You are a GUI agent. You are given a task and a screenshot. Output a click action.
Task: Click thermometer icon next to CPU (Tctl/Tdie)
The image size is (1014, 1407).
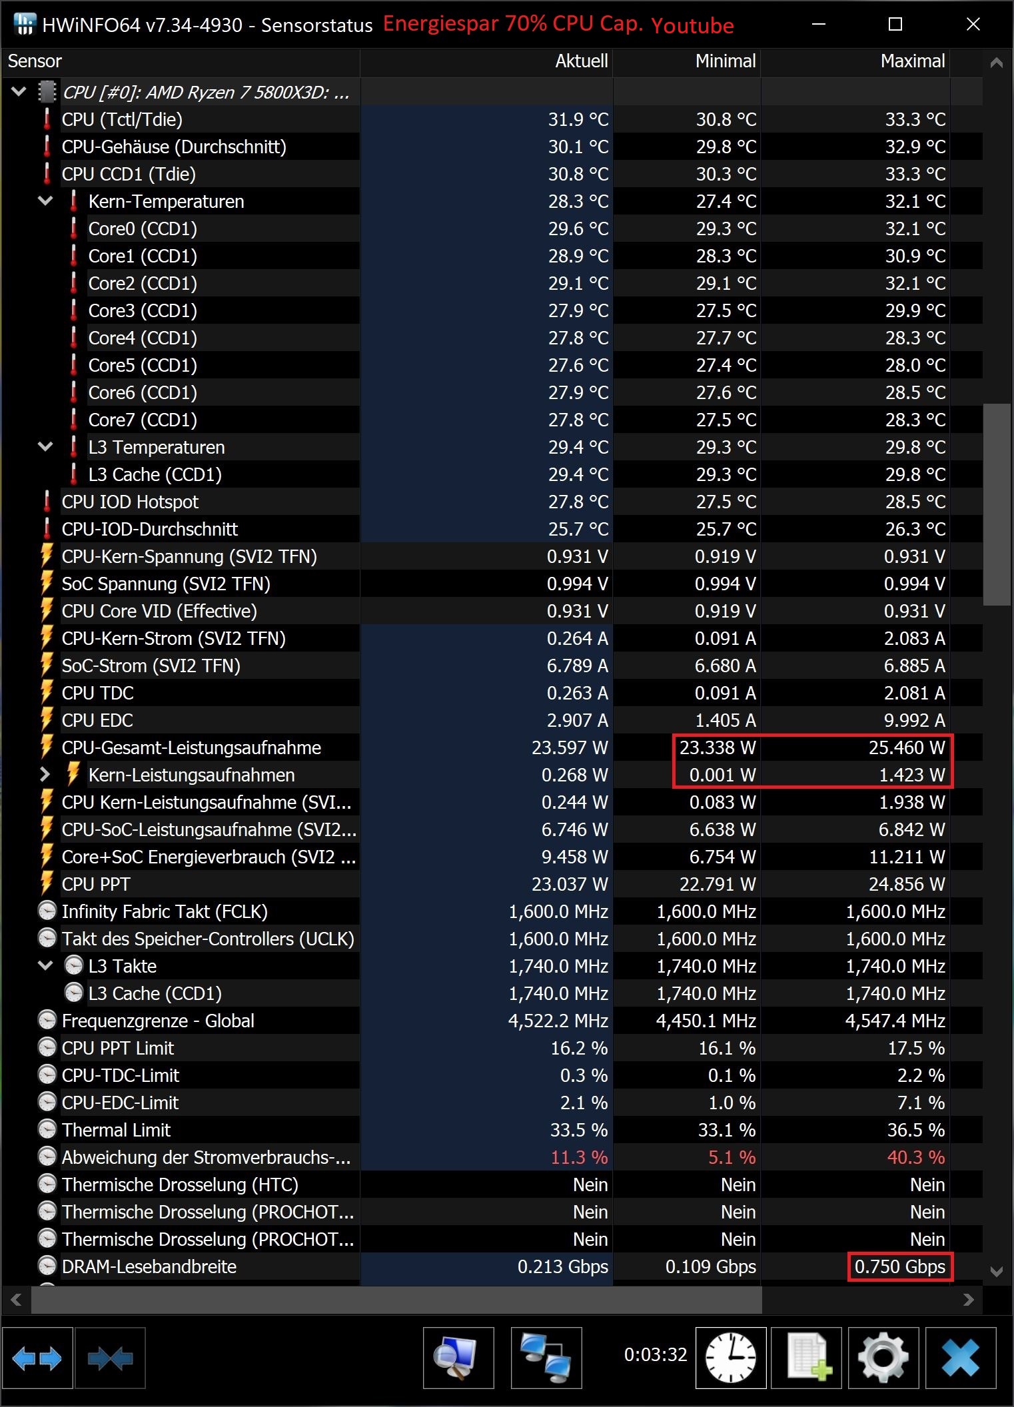click(47, 119)
